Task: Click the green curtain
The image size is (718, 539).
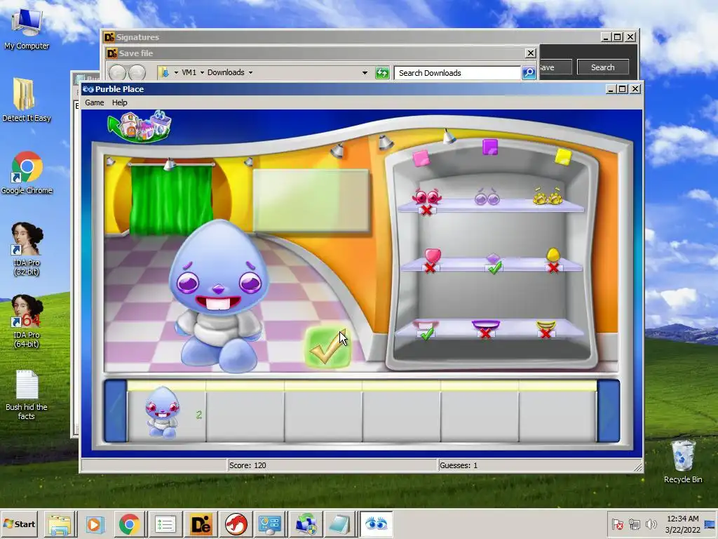Action: pos(172,199)
